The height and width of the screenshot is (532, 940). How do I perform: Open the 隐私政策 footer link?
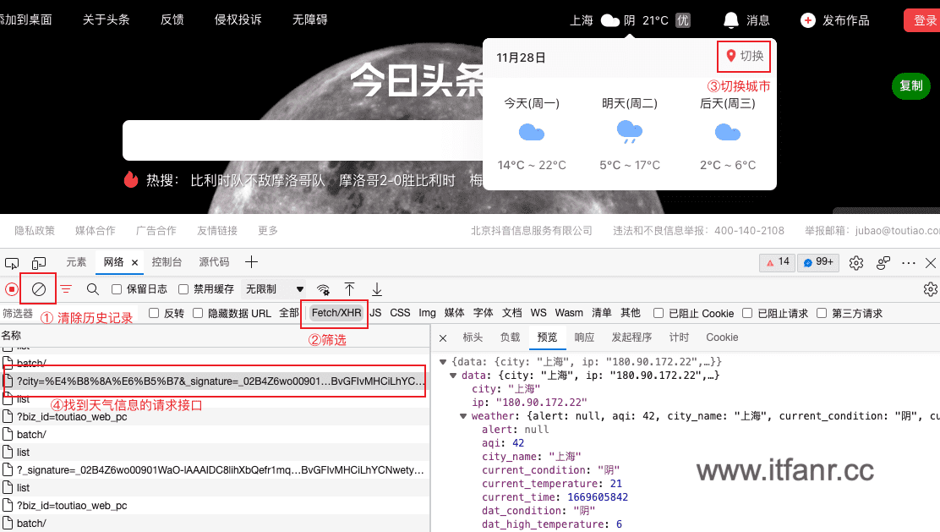tap(35, 230)
